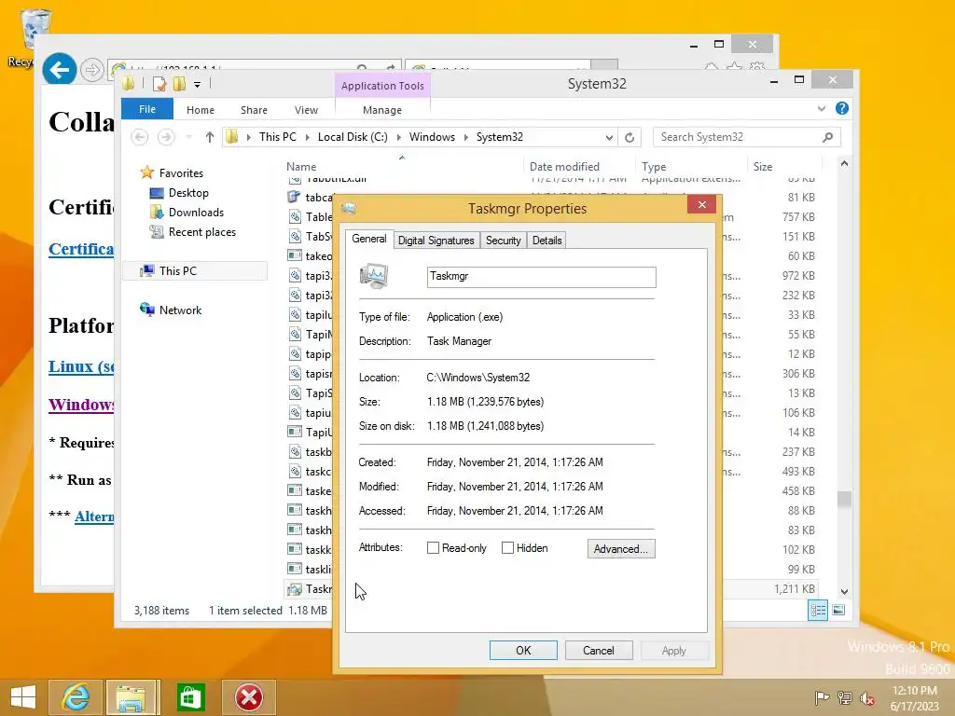Screen dimensions: 955x716
Task: Sort by Size column header
Action: pos(785,166)
